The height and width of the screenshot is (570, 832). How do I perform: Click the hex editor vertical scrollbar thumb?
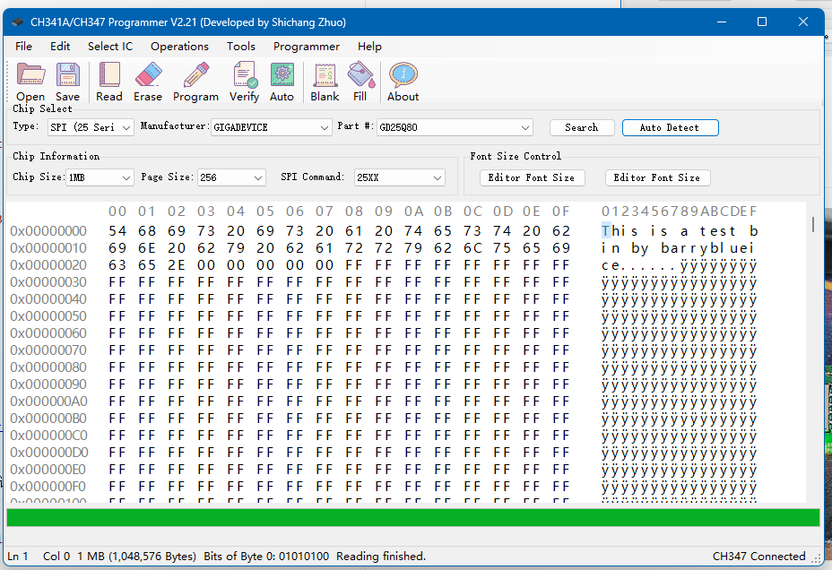point(813,224)
